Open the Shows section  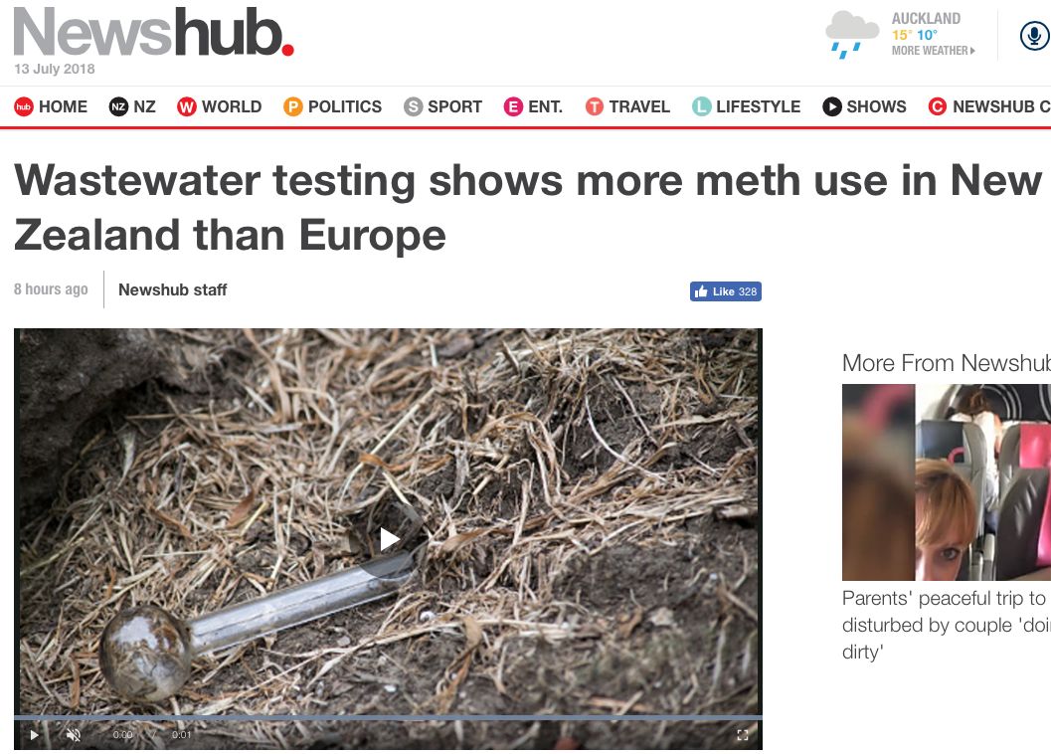click(864, 106)
